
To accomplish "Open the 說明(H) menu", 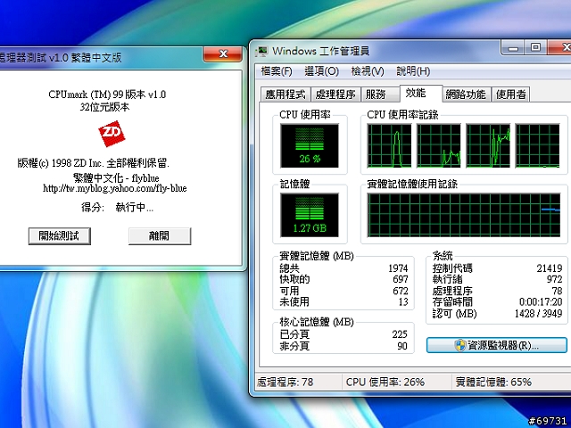I will [x=413, y=71].
